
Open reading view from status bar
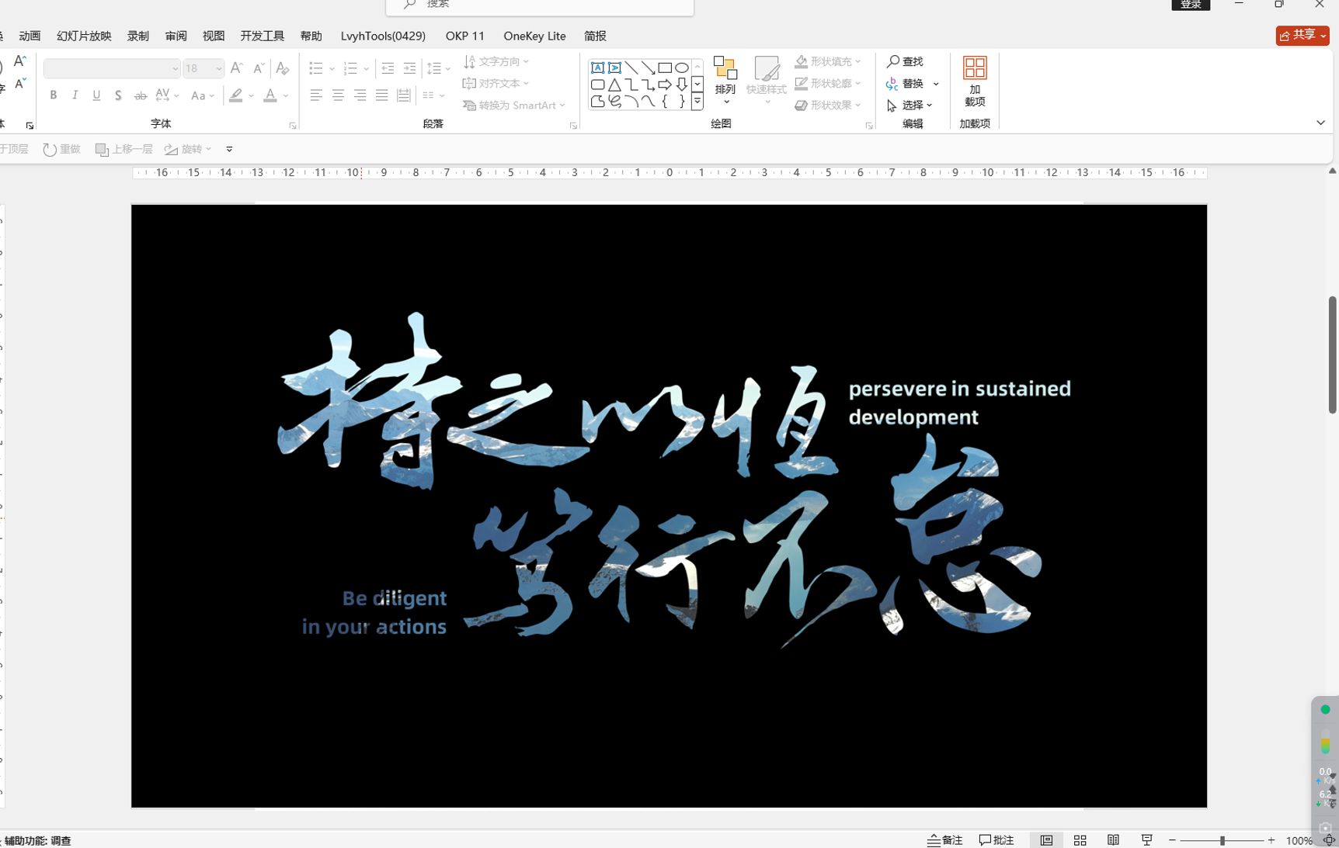pyautogui.click(x=1113, y=840)
